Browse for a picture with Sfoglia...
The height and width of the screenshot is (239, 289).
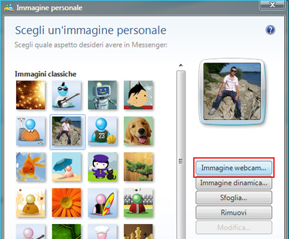coord(234,198)
